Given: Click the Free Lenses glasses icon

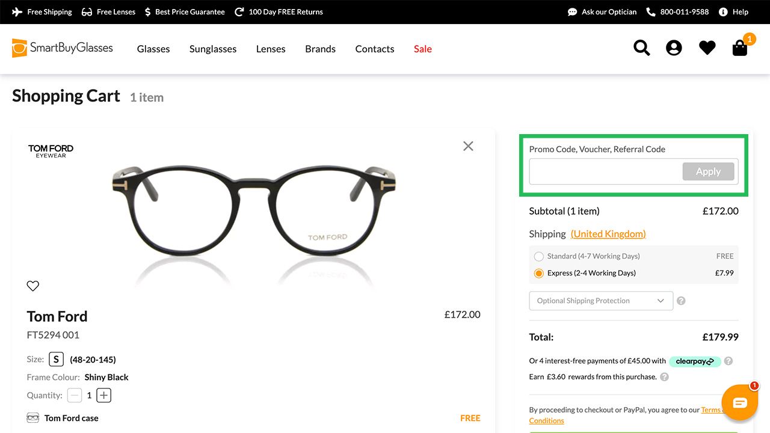Looking at the screenshot, I should [87, 12].
